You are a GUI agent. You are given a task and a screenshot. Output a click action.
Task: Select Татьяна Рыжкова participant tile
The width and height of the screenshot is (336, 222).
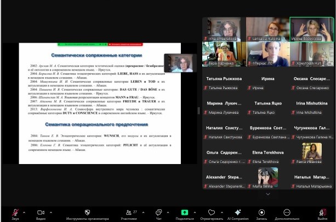coord(224,79)
